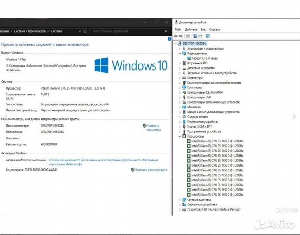The height and width of the screenshot is (235, 300).
Task: Click the Система и безопасность breadcrumb
Action: [x=30, y=31]
